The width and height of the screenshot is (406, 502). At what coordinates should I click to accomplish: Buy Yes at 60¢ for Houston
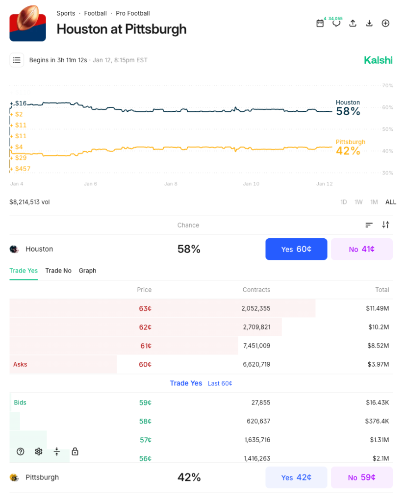(x=296, y=249)
